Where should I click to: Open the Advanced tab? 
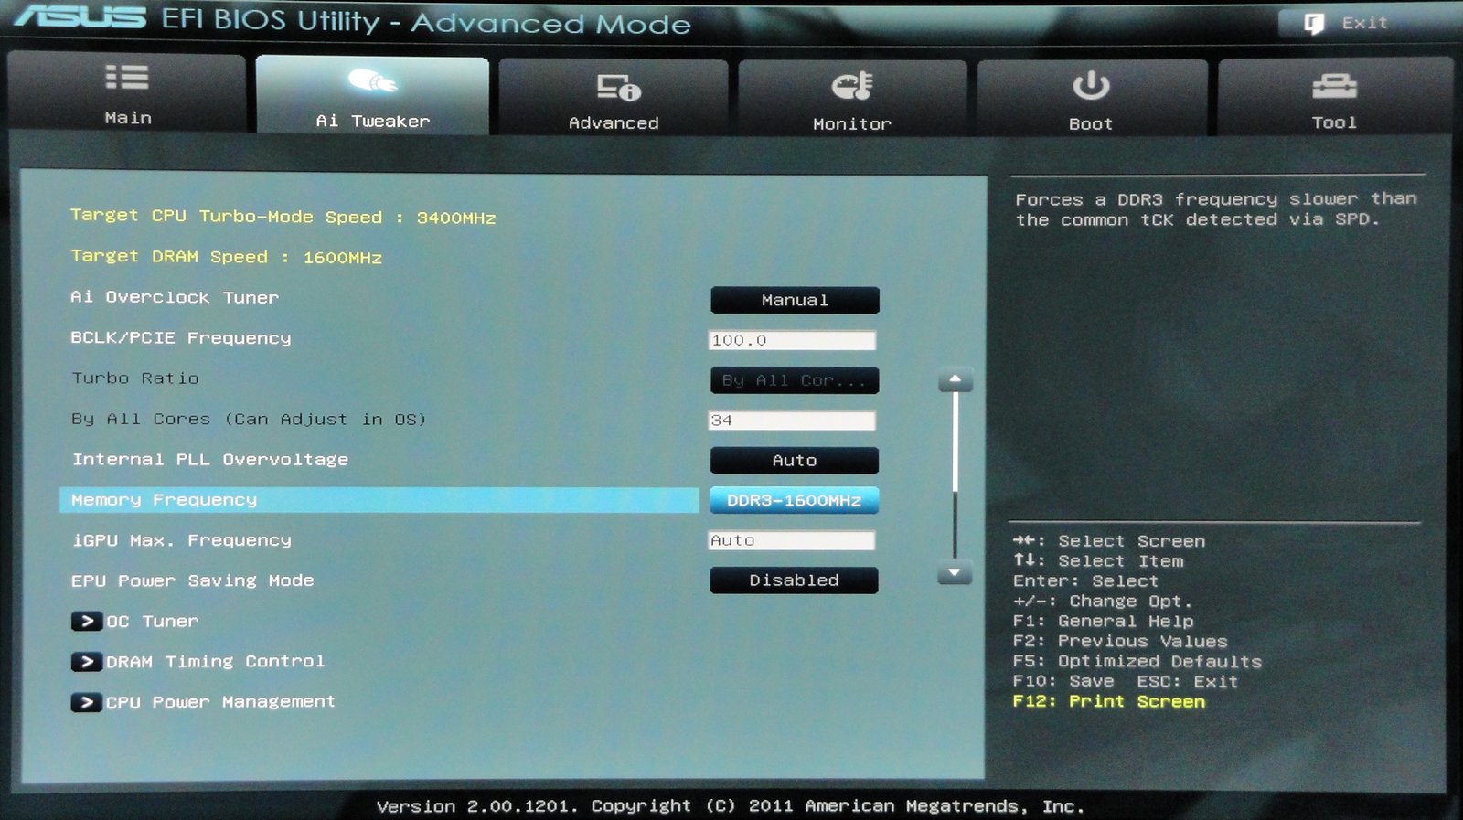pos(614,98)
